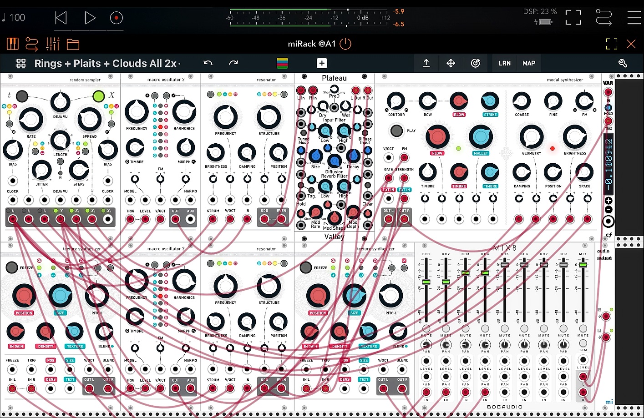
Task: Open the routing arrows icon next to the hamburger menu
Action: pyautogui.click(x=603, y=18)
